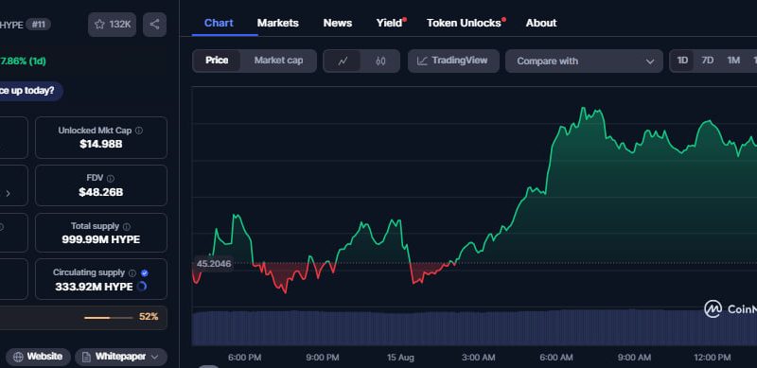Click Circulating supply verified badge
This screenshot has height=368, width=757.
pyautogui.click(x=145, y=272)
